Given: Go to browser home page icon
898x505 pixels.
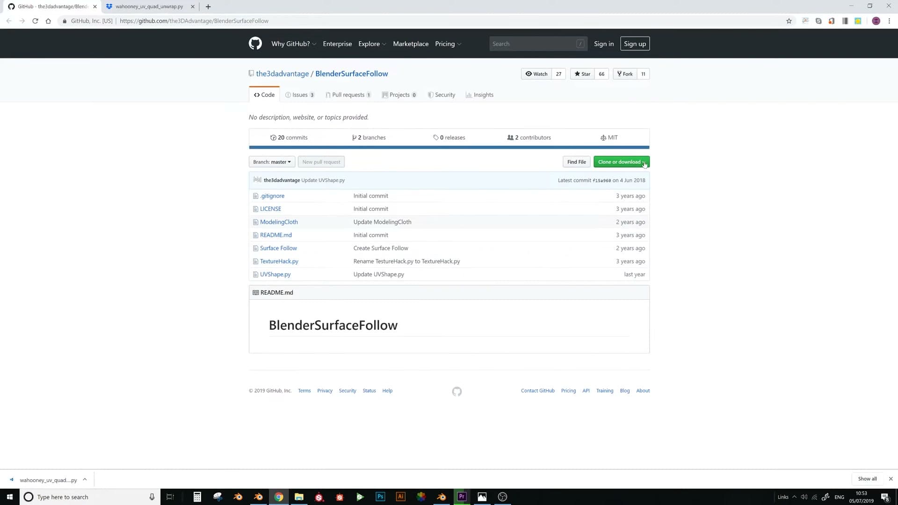Looking at the screenshot, I should pos(48,21).
